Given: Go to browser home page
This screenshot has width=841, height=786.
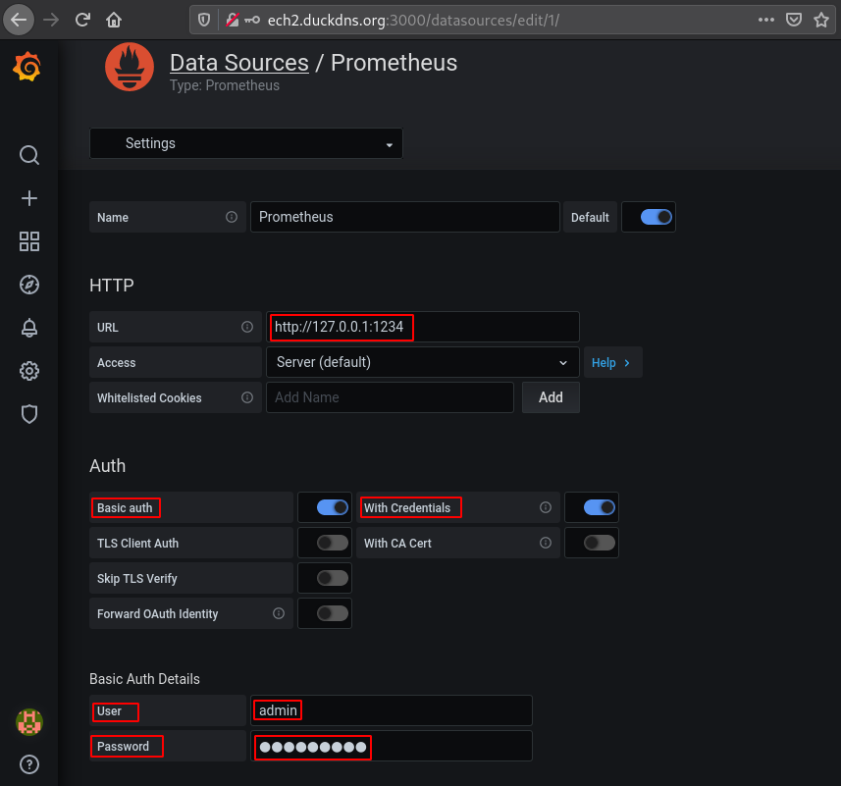Looking at the screenshot, I should click(113, 21).
